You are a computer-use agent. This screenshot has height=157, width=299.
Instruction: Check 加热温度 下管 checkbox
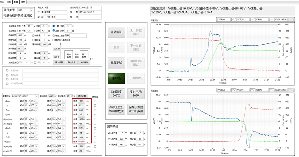click(x=18, y=62)
